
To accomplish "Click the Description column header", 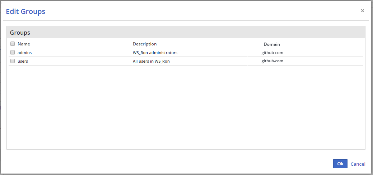I will click(x=145, y=44).
